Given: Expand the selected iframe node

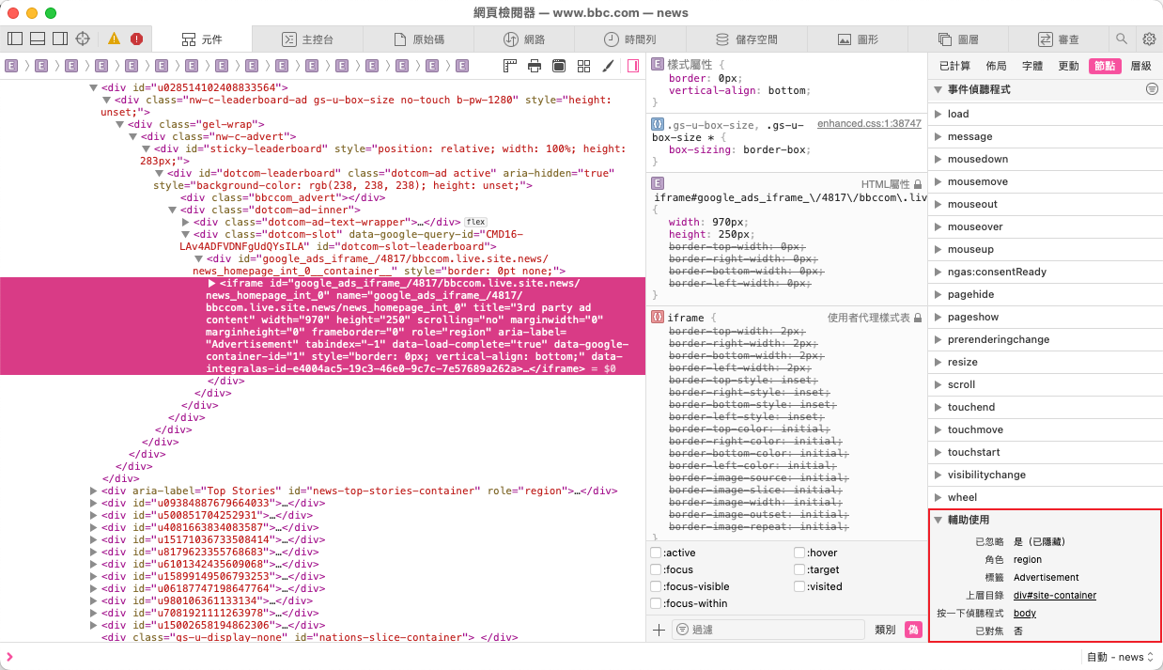Looking at the screenshot, I should (212, 283).
